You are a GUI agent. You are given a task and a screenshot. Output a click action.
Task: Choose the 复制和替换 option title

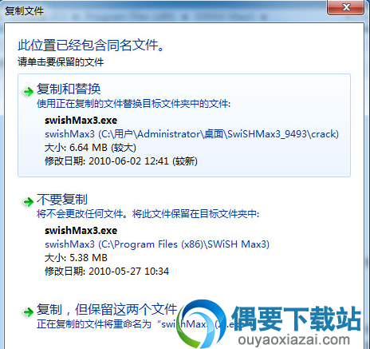69,89
